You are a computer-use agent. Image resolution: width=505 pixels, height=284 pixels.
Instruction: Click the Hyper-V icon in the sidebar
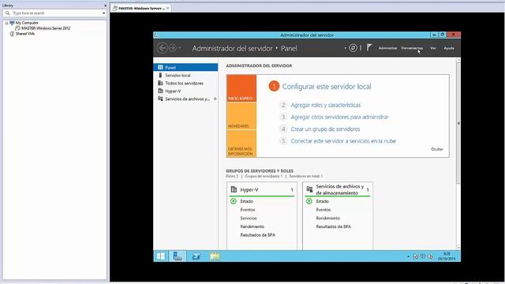160,91
